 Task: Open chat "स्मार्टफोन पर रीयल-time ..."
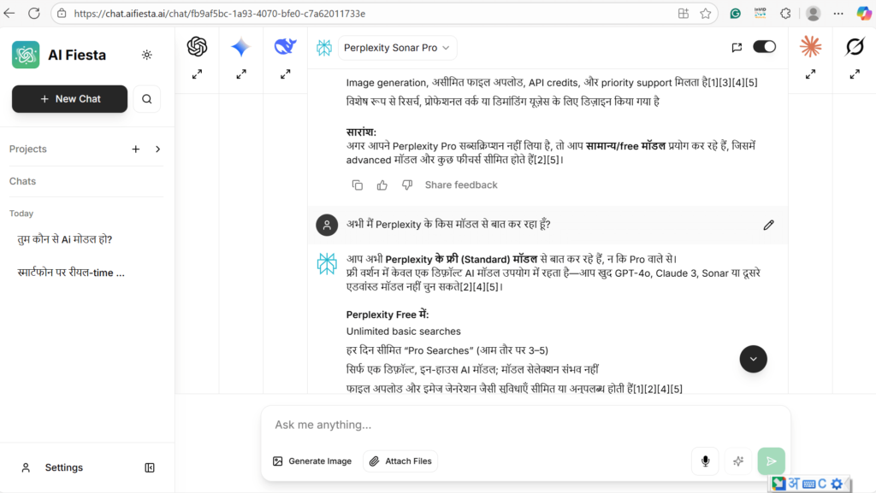tap(71, 273)
